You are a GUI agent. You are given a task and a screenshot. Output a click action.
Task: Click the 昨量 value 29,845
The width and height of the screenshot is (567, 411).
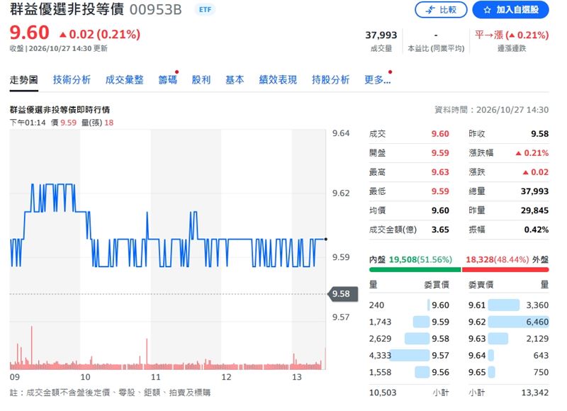[x=535, y=210]
